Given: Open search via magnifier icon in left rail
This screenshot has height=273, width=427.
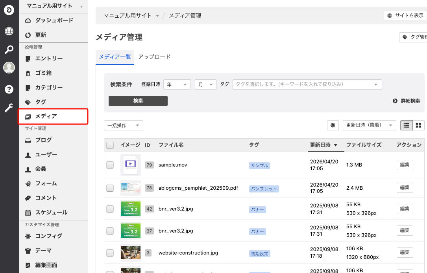Looking at the screenshot, I should (9, 49).
